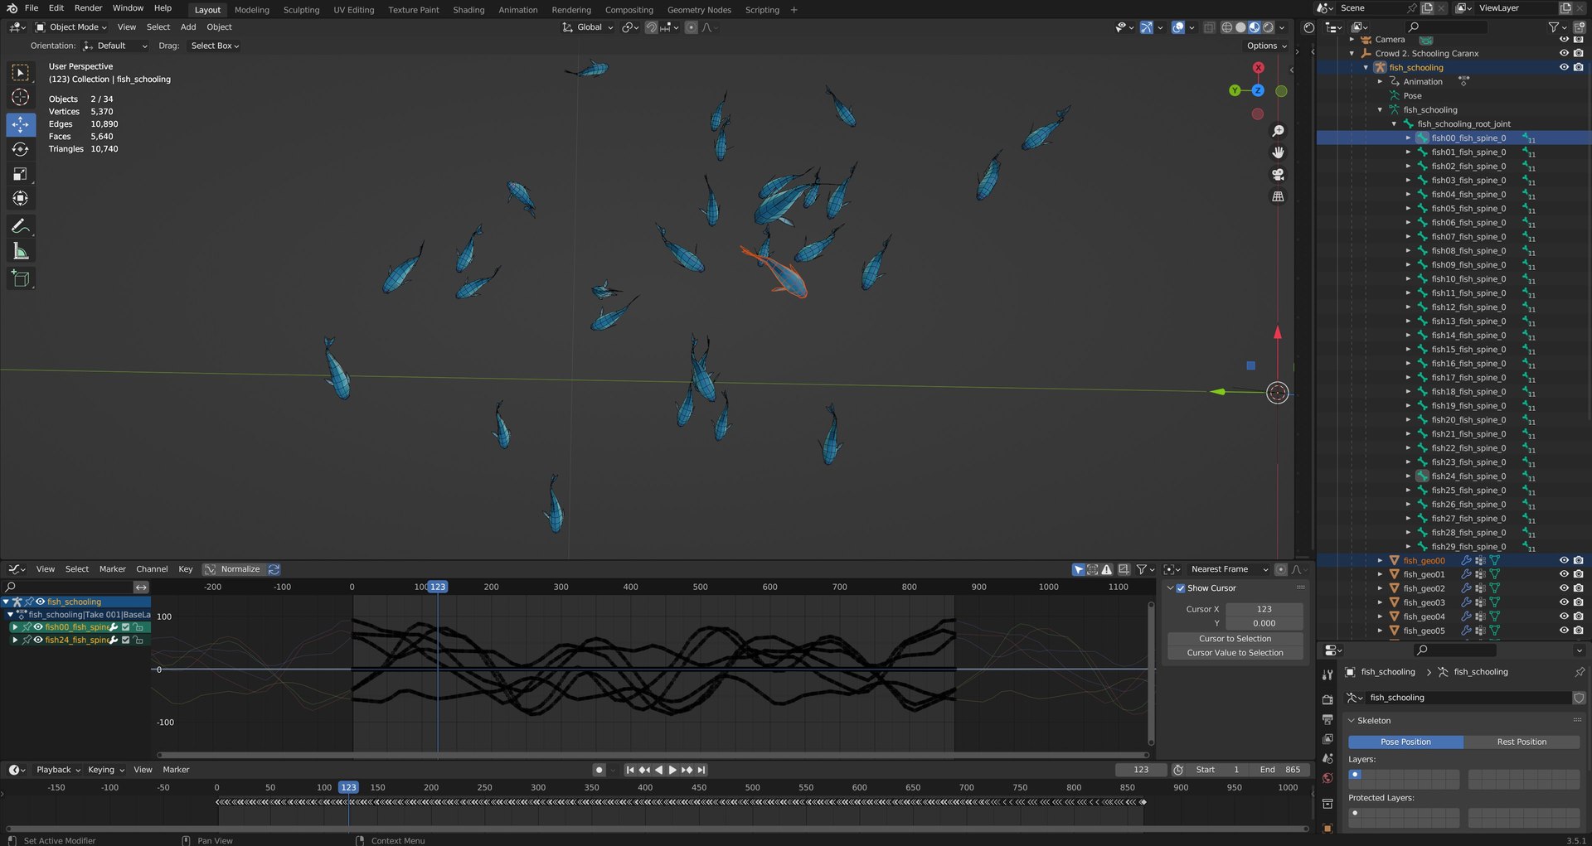Viewport: 1592px width, 846px height.
Task: Open the Select Box drag dropdown
Action: tap(215, 46)
